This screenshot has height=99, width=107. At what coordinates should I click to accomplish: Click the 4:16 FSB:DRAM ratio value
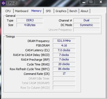tap(64, 45)
